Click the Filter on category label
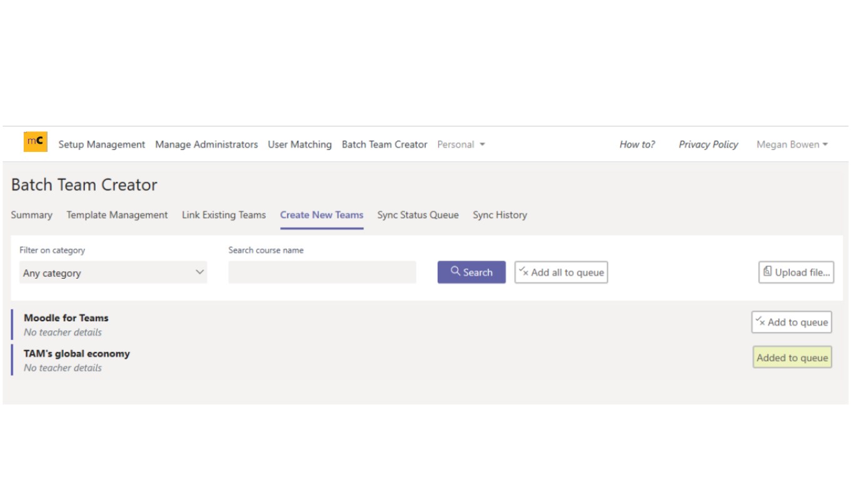 click(52, 250)
